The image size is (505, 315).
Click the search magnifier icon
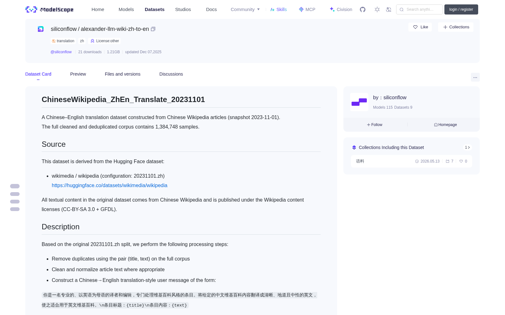tap(402, 9)
